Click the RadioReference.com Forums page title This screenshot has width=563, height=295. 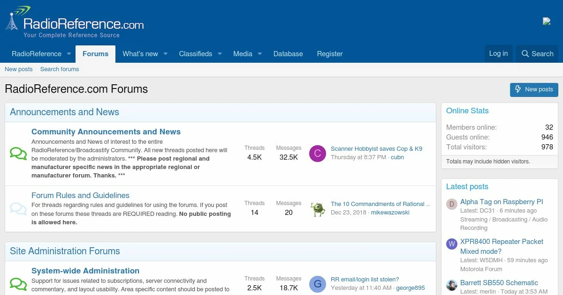pyautogui.click(x=76, y=89)
